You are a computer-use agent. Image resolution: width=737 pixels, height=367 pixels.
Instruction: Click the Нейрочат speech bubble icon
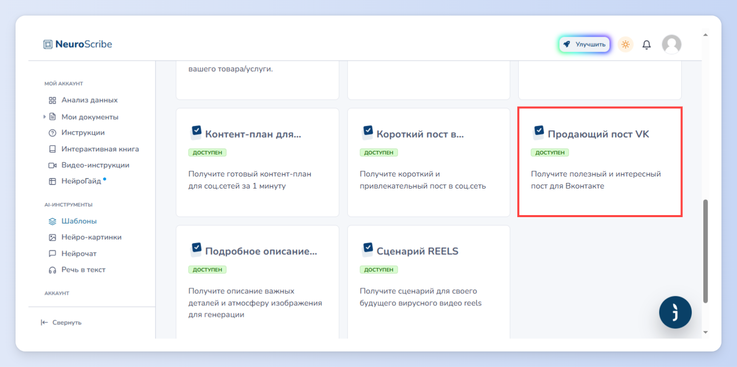52,254
